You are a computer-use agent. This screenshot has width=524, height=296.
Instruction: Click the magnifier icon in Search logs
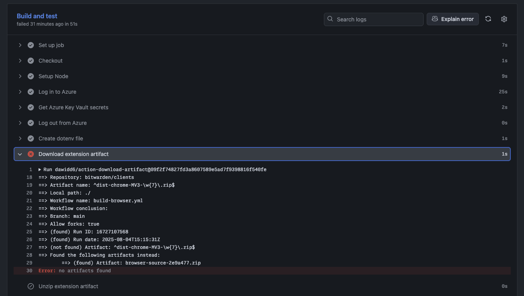point(330,19)
